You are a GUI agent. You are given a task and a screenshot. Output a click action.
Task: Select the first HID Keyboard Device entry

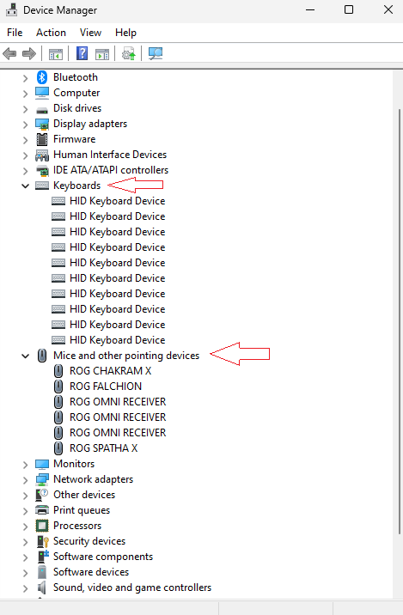coord(118,201)
